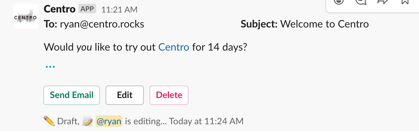Screen dimensions: 419x133
Task: Edit the email draft
Action: [x=125, y=95]
